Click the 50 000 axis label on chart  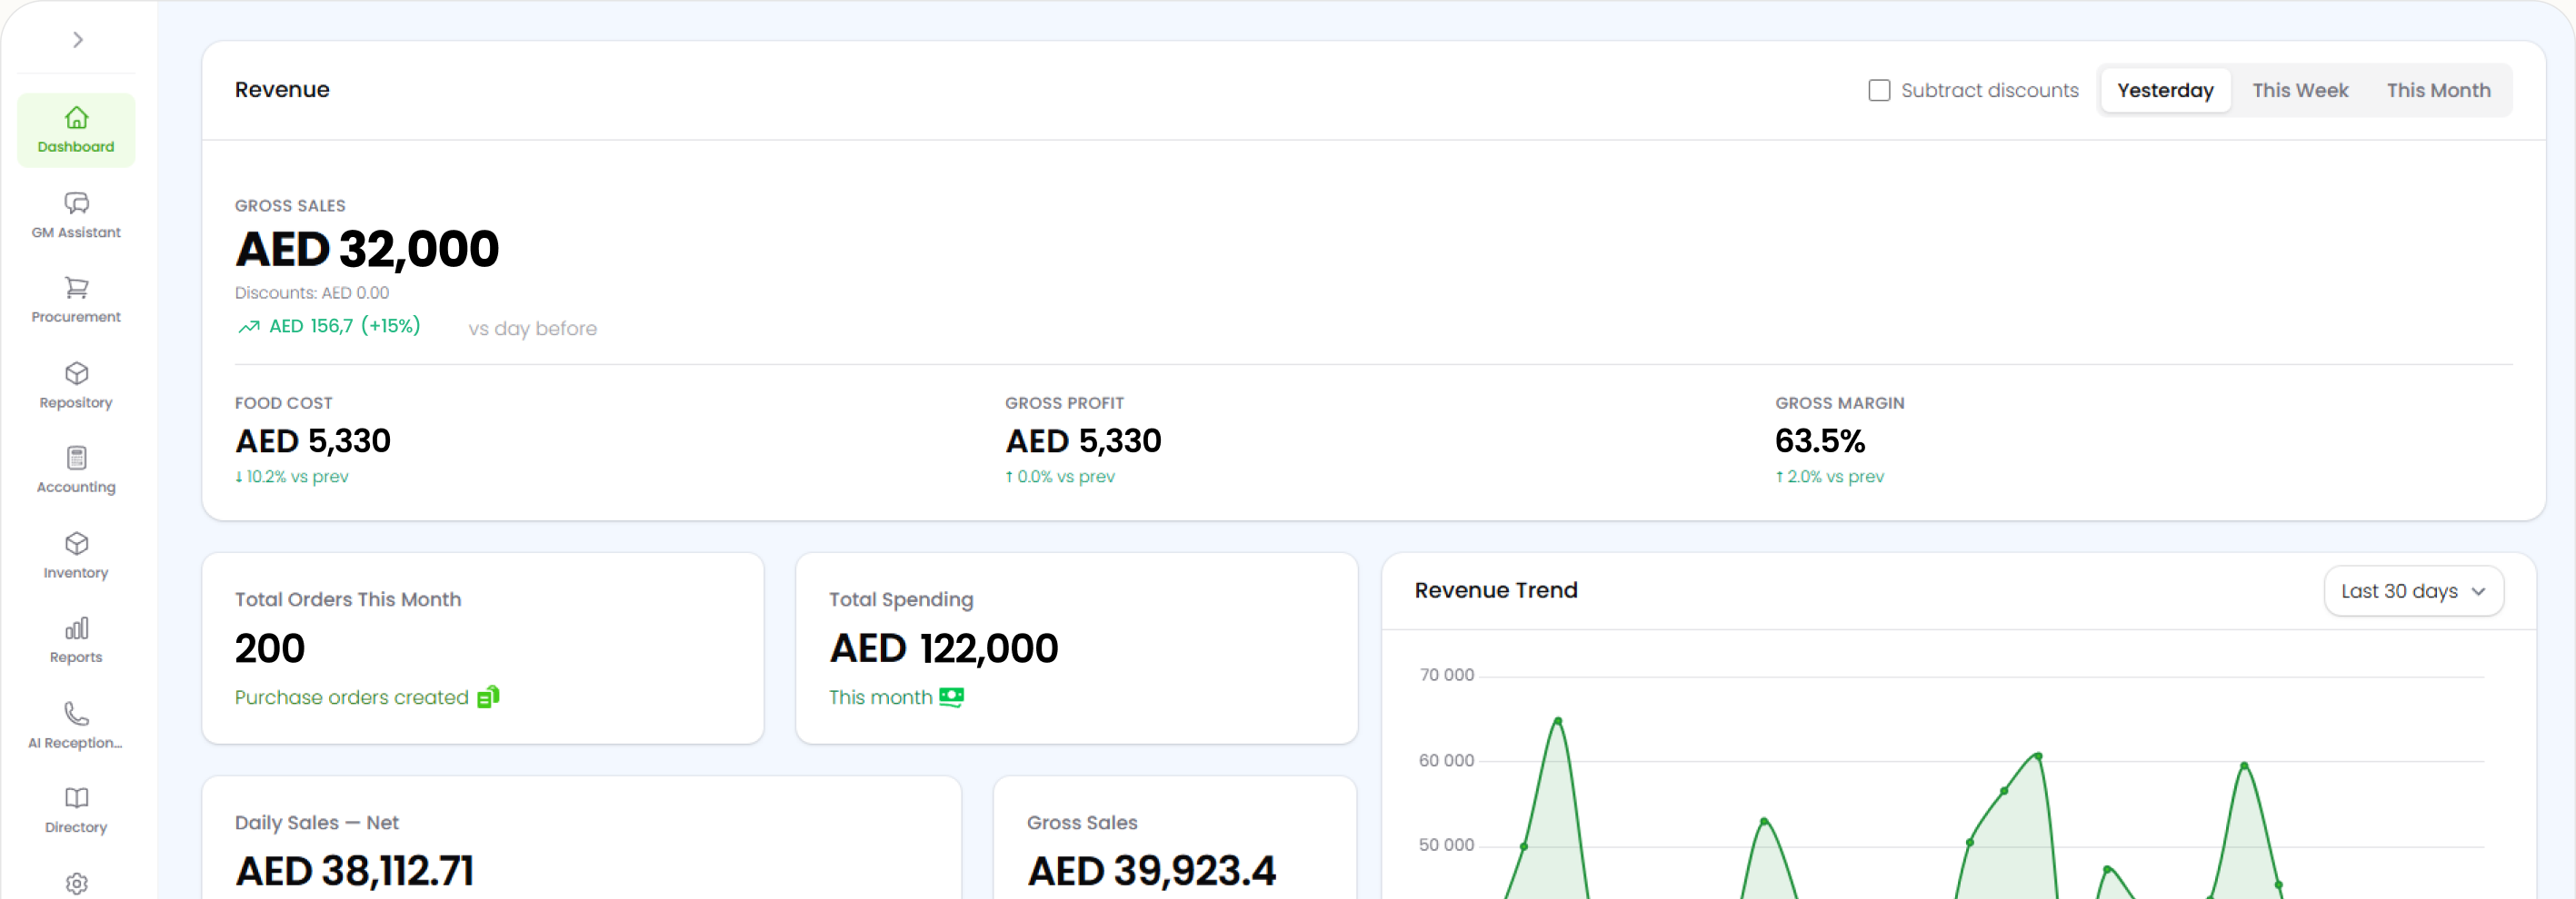point(1446,846)
